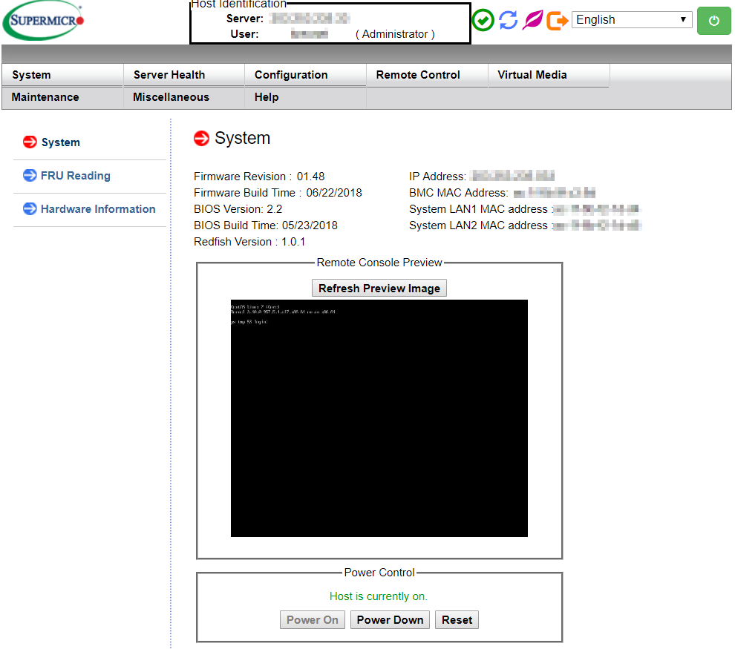This screenshot has height=649, width=735.
Task: Click the blue refresh arrows icon
Action: pyautogui.click(x=508, y=20)
